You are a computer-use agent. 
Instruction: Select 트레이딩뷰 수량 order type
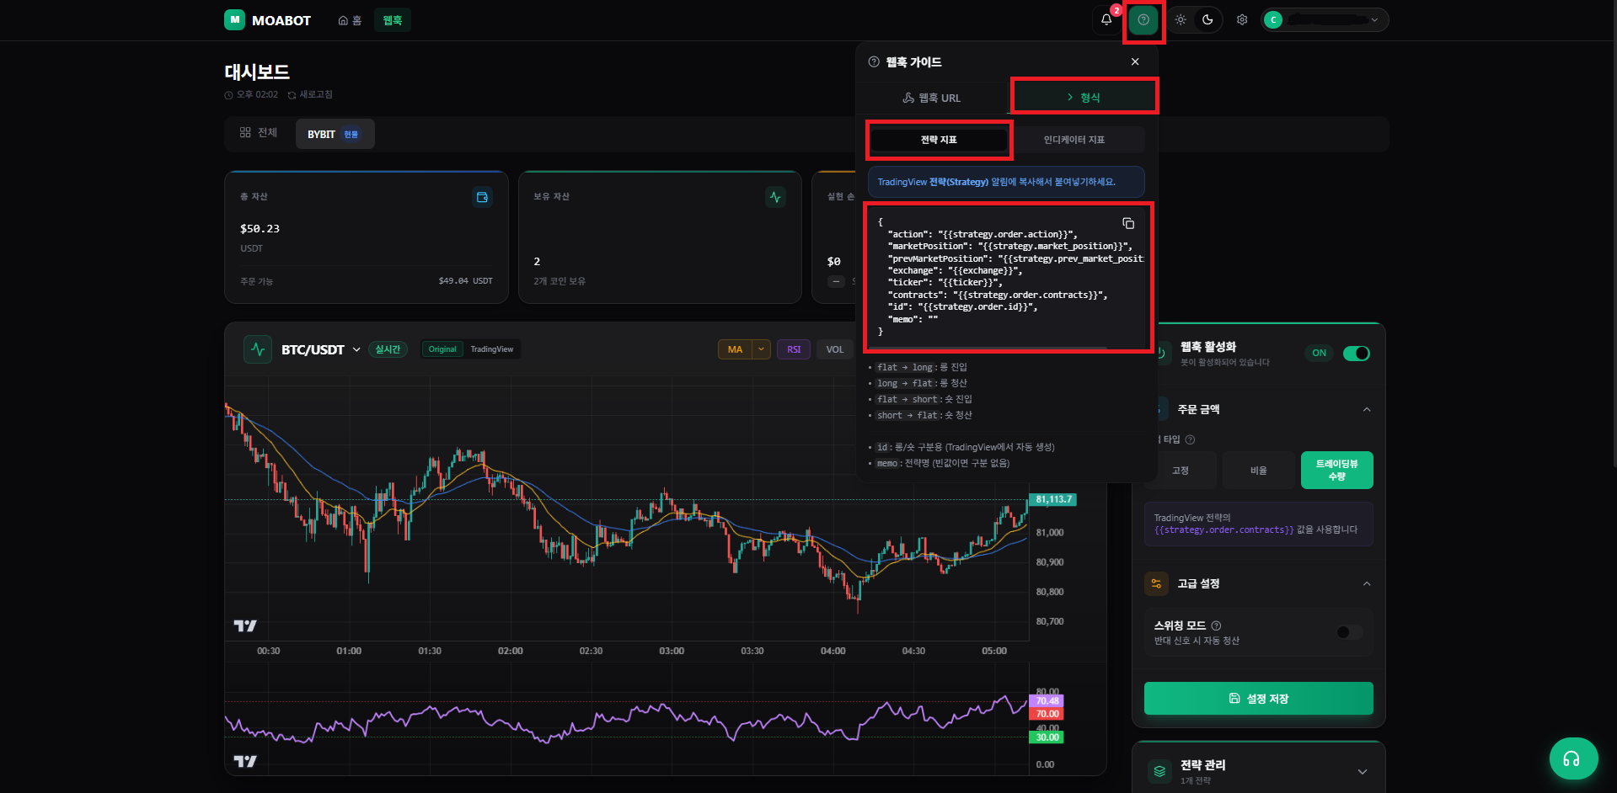[x=1337, y=471]
